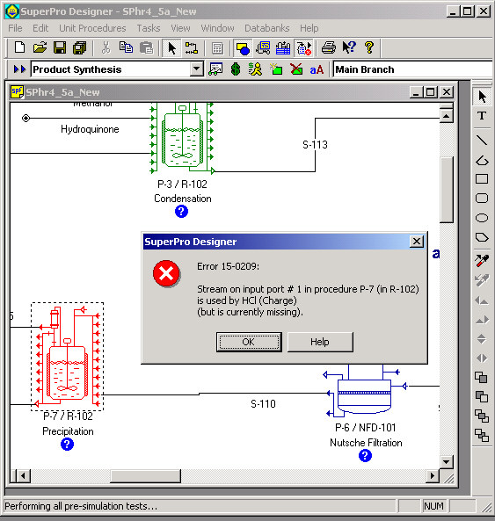Toggle the select arrow mode button
495x521 pixels.
(171, 47)
